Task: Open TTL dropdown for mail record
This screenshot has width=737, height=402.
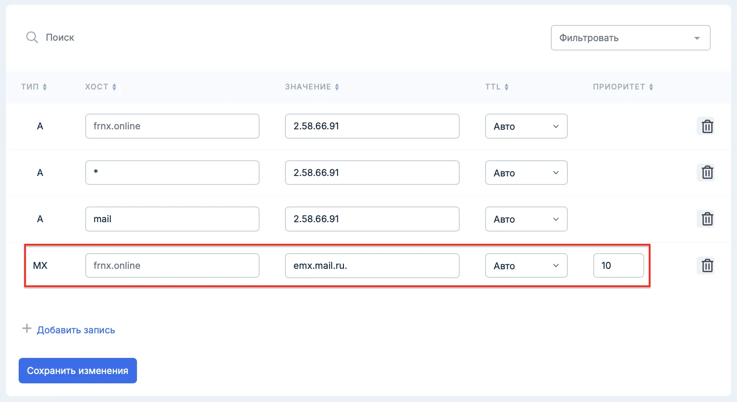Action: [x=526, y=219]
